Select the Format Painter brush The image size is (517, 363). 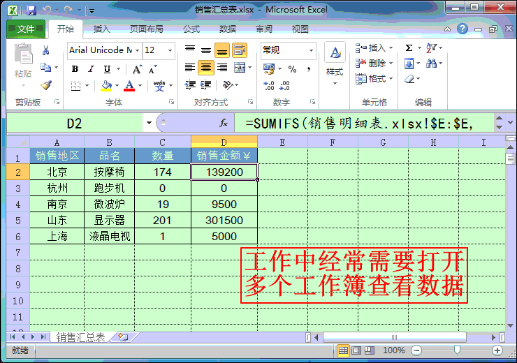pyautogui.click(x=46, y=85)
